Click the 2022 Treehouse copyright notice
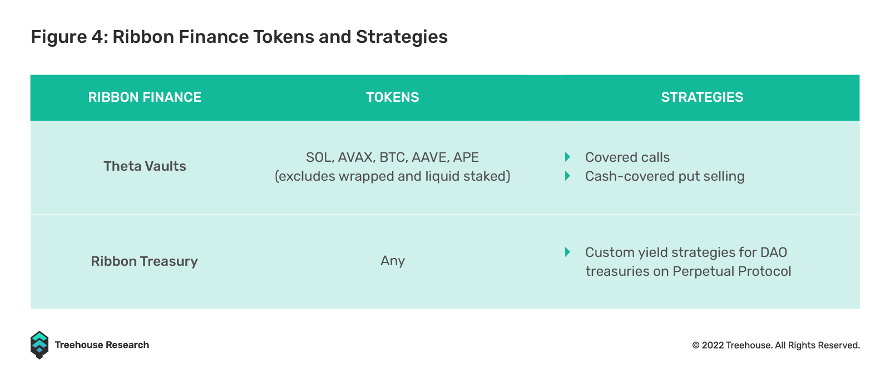890x382 pixels. click(x=776, y=345)
